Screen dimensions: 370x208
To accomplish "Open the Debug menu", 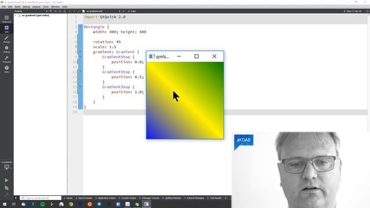I will pos(26,7).
